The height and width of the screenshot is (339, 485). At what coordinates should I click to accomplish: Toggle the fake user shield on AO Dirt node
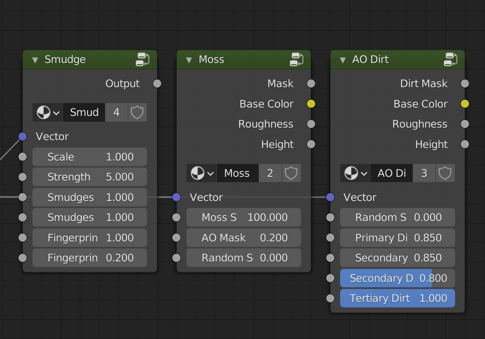tap(445, 173)
